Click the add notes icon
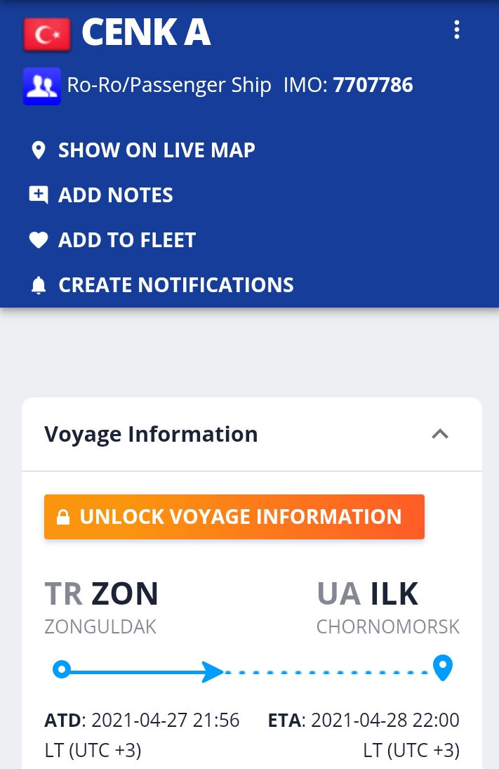The image size is (499, 769). pos(38,195)
